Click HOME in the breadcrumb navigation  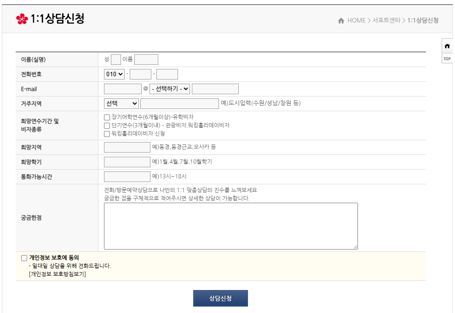(x=357, y=21)
